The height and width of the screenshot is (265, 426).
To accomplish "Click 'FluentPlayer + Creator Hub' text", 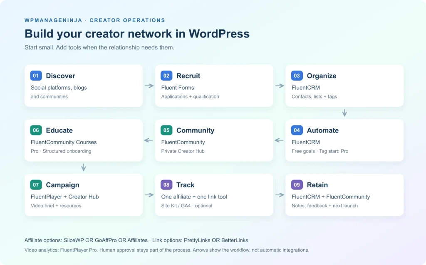I will pos(64,196).
